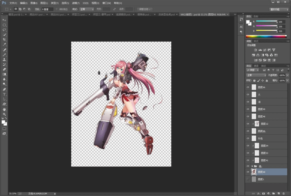
Task: Open the 样式 style dropdown in options bar
Action: click(x=87, y=9)
